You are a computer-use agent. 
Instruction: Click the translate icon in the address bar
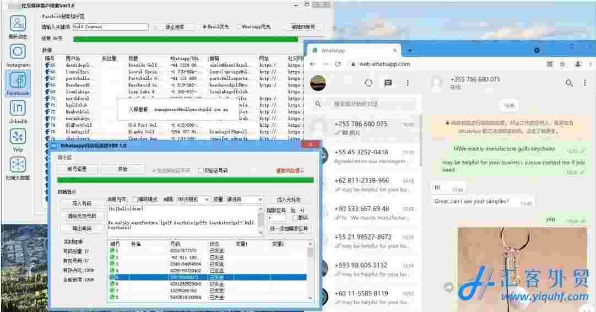coord(550,64)
